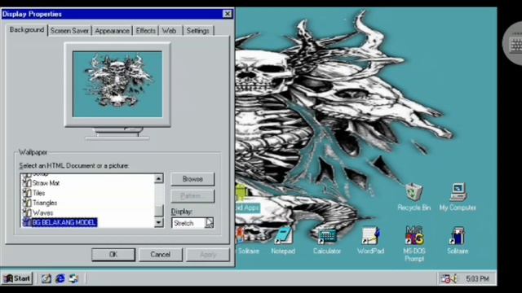Switch to the Screen Saver tab
Image resolution: width=522 pixels, height=293 pixels.
[x=69, y=31]
